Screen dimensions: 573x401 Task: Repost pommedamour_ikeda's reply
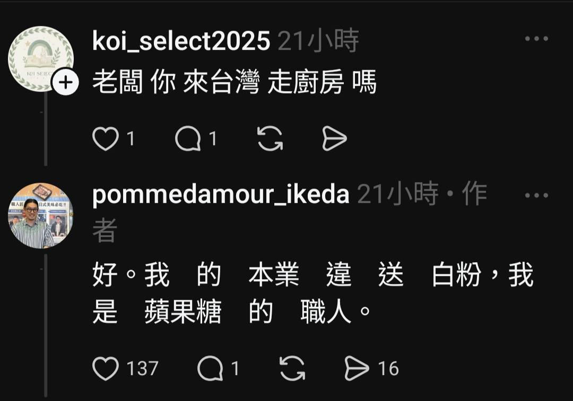292,369
